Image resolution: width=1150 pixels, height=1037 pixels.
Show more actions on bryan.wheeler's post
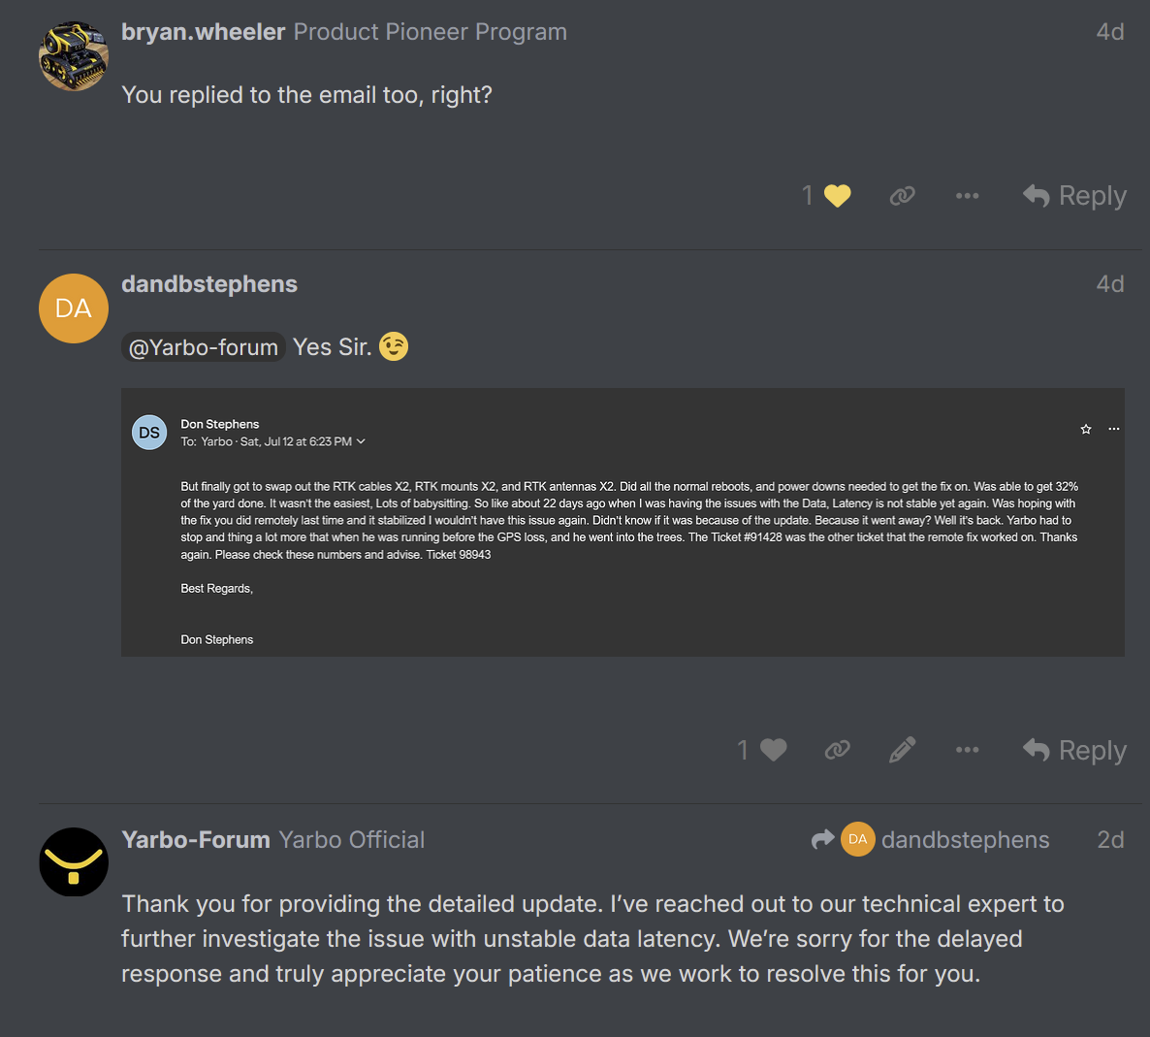tap(967, 196)
